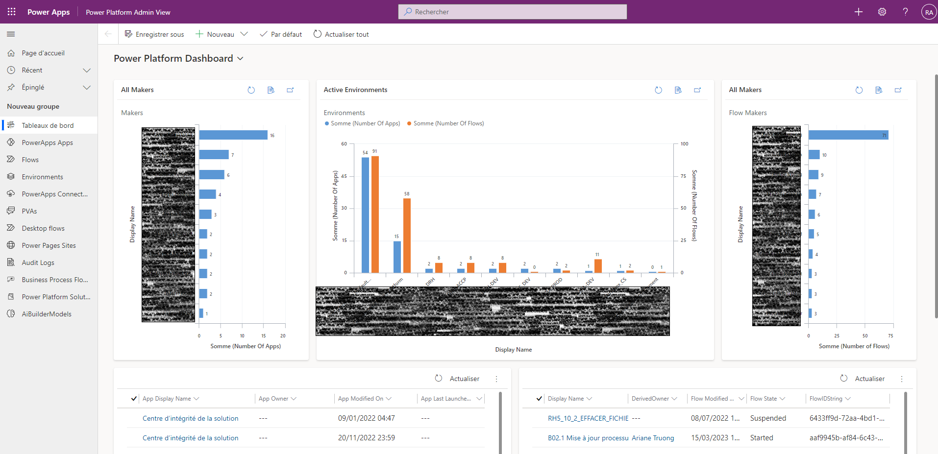This screenshot has height=454, width=938.
Task: Open Audit Logs in sidebar
Action: [x=49, y=263]
